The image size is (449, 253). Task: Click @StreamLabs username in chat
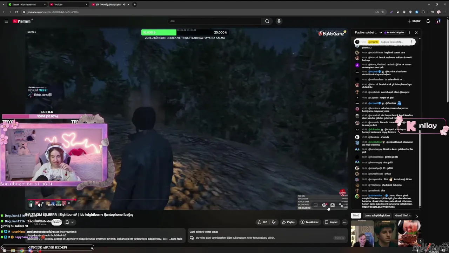pos(375,196)
